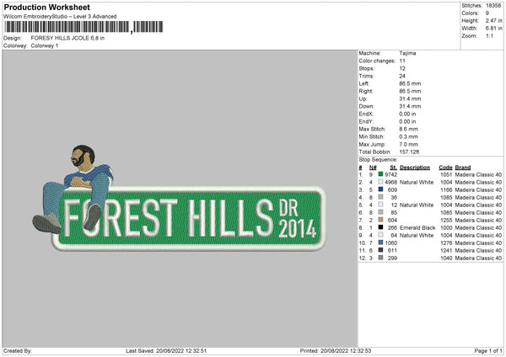Image resolution: width=506 pixels, height=357 pixels.
Task: Click the Stitches value '18358'
Action: 493,6
